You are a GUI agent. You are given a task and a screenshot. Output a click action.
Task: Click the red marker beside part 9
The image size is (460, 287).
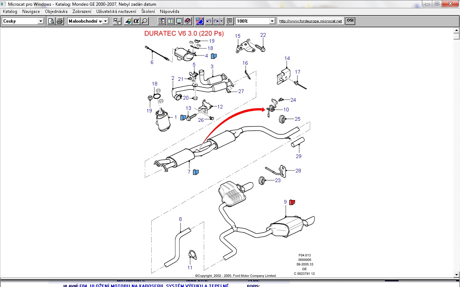[292, 202]
